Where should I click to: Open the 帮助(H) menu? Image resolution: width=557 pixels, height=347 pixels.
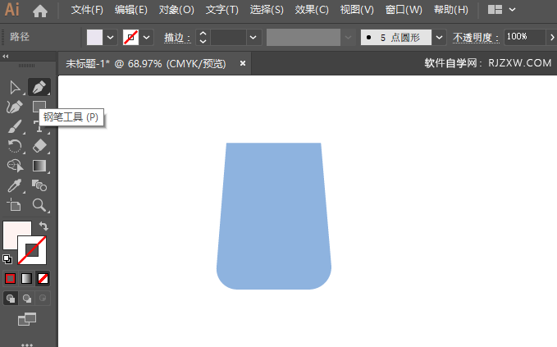coord(451,10)
